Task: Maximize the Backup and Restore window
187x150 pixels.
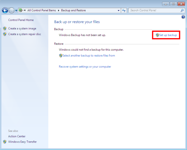Action: tap(173, 4)
